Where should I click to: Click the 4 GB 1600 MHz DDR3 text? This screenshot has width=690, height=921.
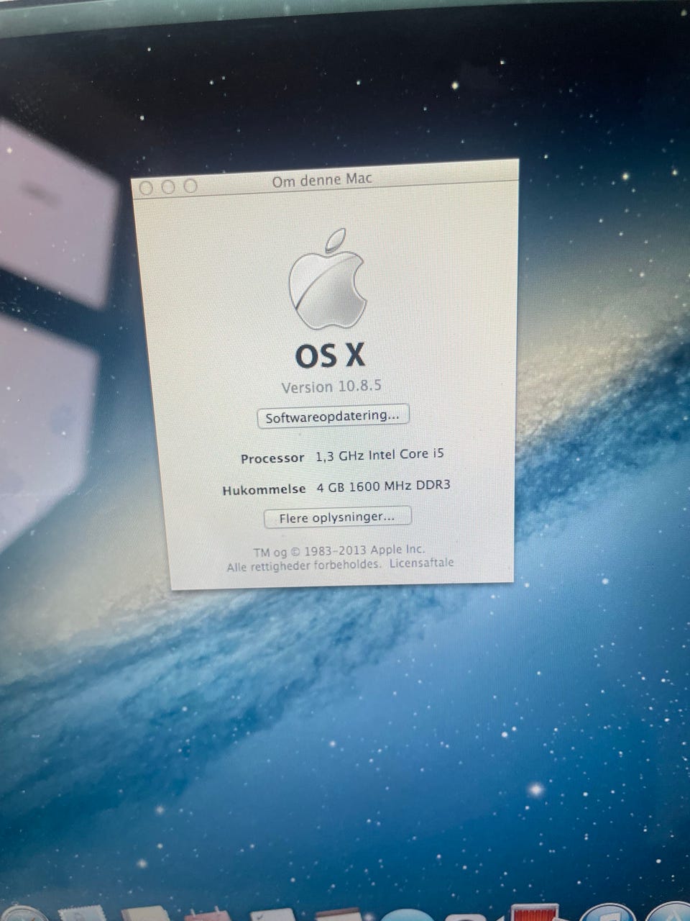383,486
